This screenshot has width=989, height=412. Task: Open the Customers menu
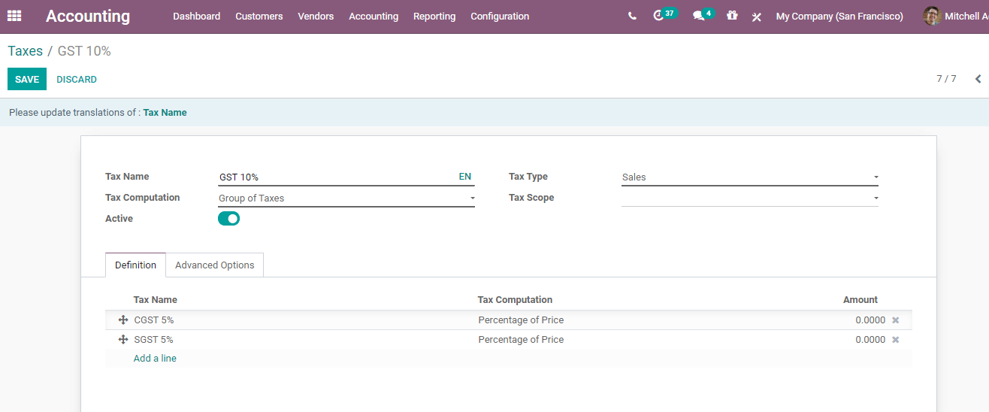click(259, 16)
